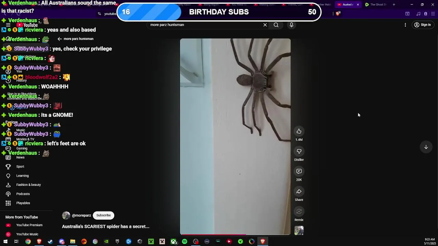The image size is (438, 246).
Task: Click the Remix icon
Action: [299, 211]
